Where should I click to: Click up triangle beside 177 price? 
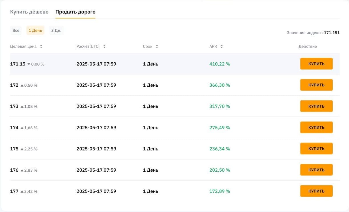(22, 191)
